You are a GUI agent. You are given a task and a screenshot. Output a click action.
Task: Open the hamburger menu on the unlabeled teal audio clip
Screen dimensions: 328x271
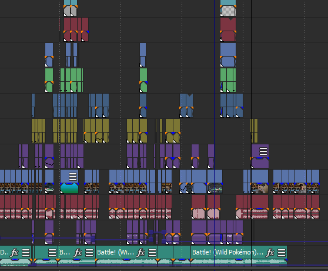tap(52, 253)
